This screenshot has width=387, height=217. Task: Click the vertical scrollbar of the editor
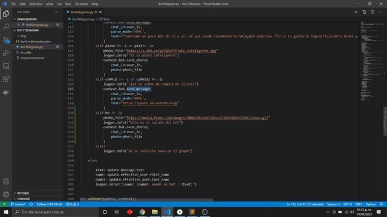(385, 121)
